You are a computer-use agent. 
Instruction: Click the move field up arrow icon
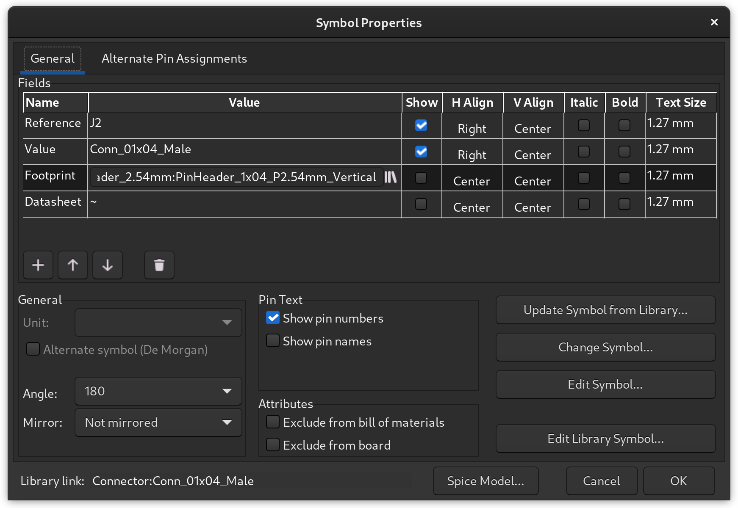click(73, 265)
